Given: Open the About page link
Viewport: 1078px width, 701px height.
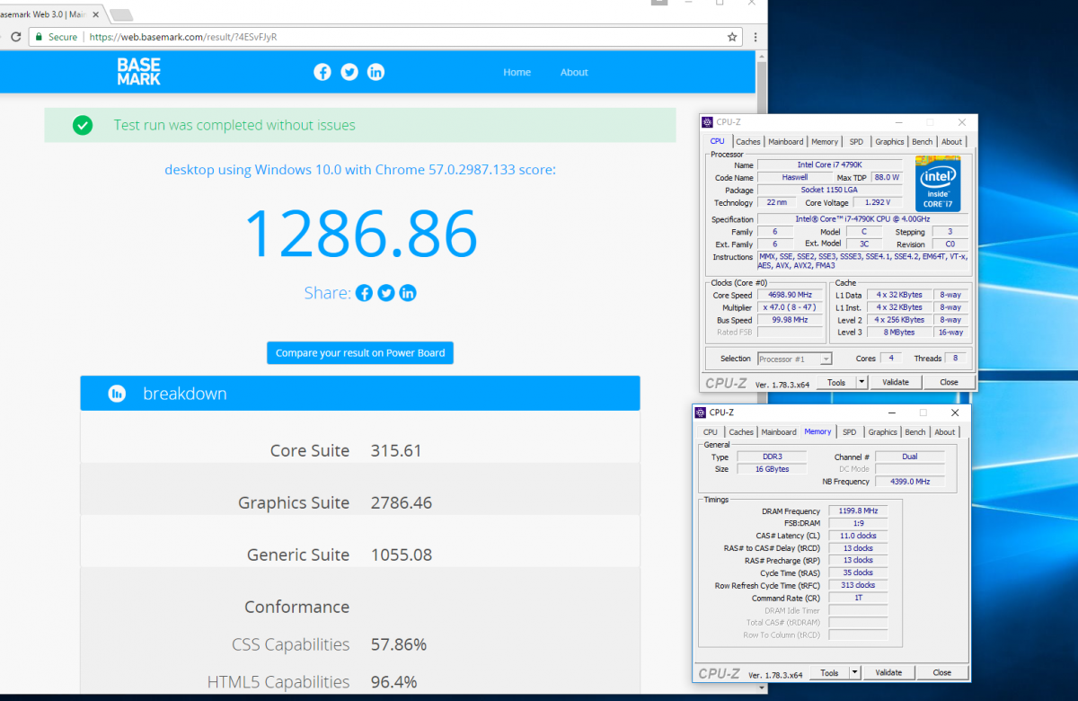Looking at the screenshot, I should pos(574,72).
